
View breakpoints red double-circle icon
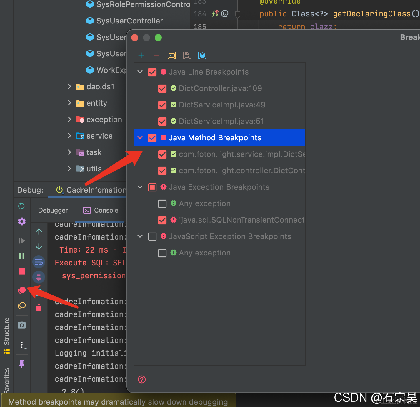(x=22, y=290)
